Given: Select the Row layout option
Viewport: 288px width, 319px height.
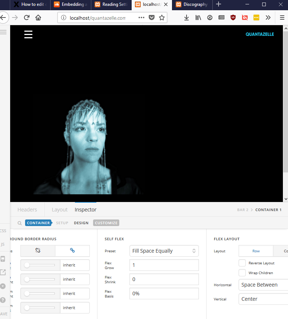Looking at the screenshot, I should [256, 251].
